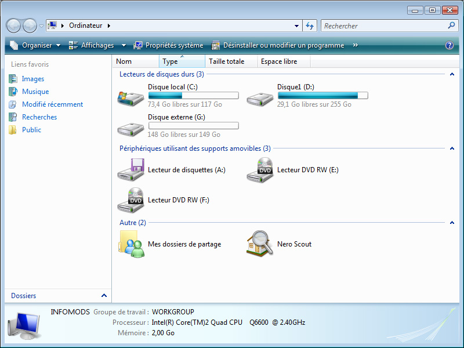This screenshot has width=464, height=348.
Task: Click the Périphériques utilisant des supports amovibles header
Action: (x=195, y=148)
